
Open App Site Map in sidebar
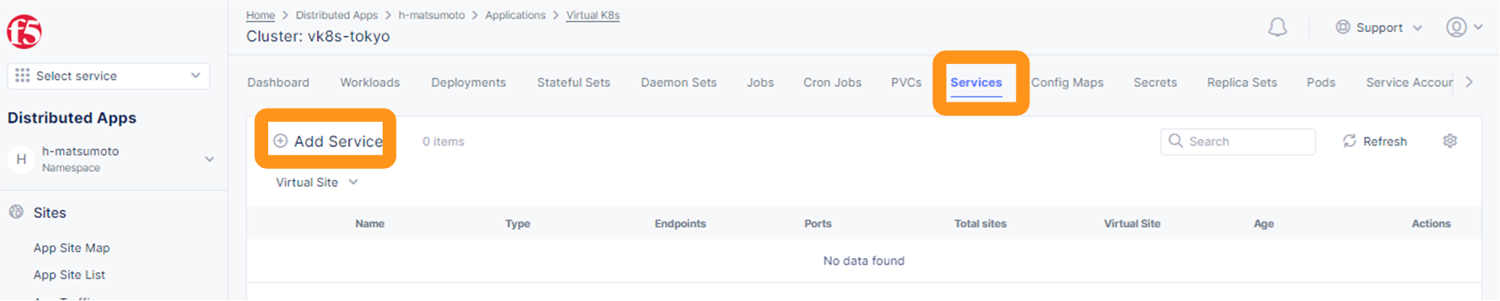[x=71, y=248]
